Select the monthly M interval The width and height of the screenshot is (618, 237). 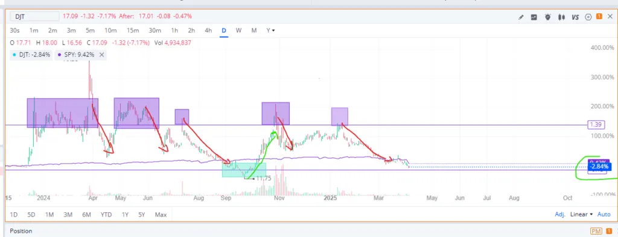[254, 30]
